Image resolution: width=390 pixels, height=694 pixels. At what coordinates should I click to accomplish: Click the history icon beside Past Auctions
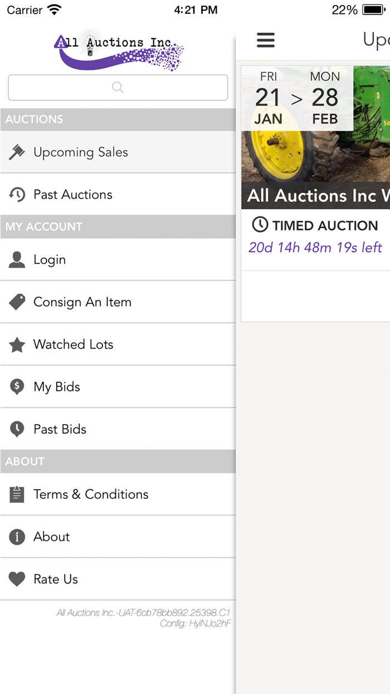(17, 194)
